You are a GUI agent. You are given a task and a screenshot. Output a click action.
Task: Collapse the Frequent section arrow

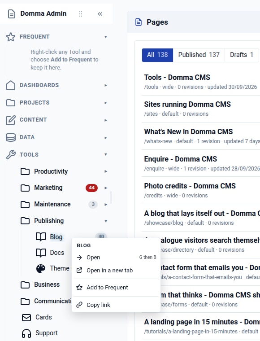[105, 37]
